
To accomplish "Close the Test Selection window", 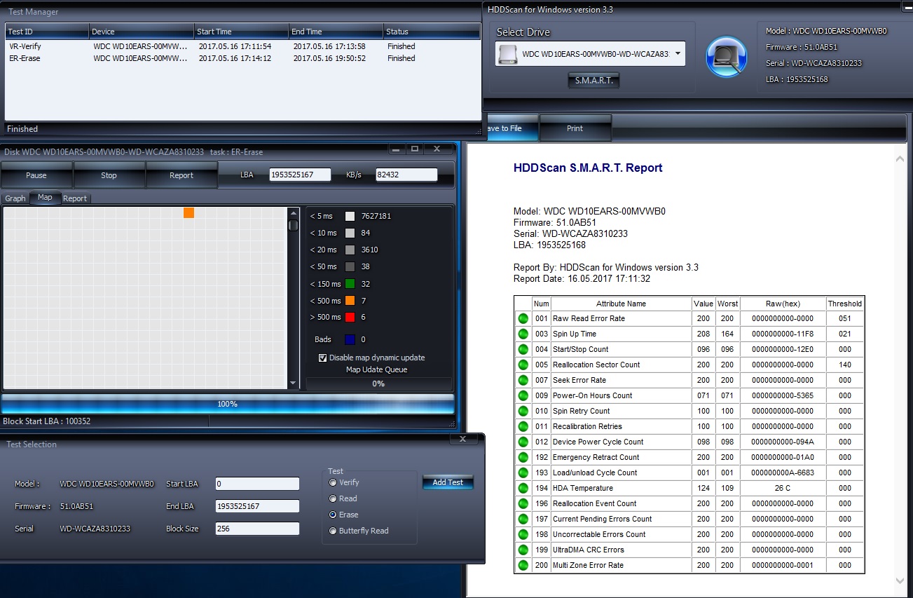I will tap(463, 440).
